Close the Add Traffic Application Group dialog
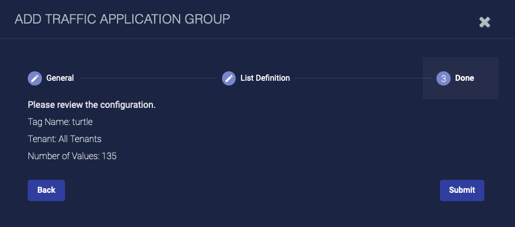515x227 pixels. click(x=484, y=22)
